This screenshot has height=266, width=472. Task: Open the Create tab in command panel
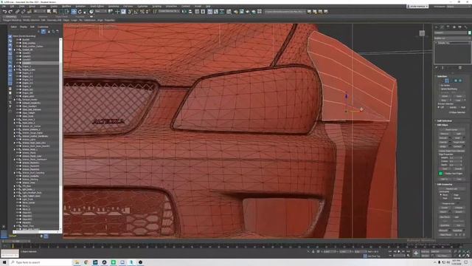(437, 27)
